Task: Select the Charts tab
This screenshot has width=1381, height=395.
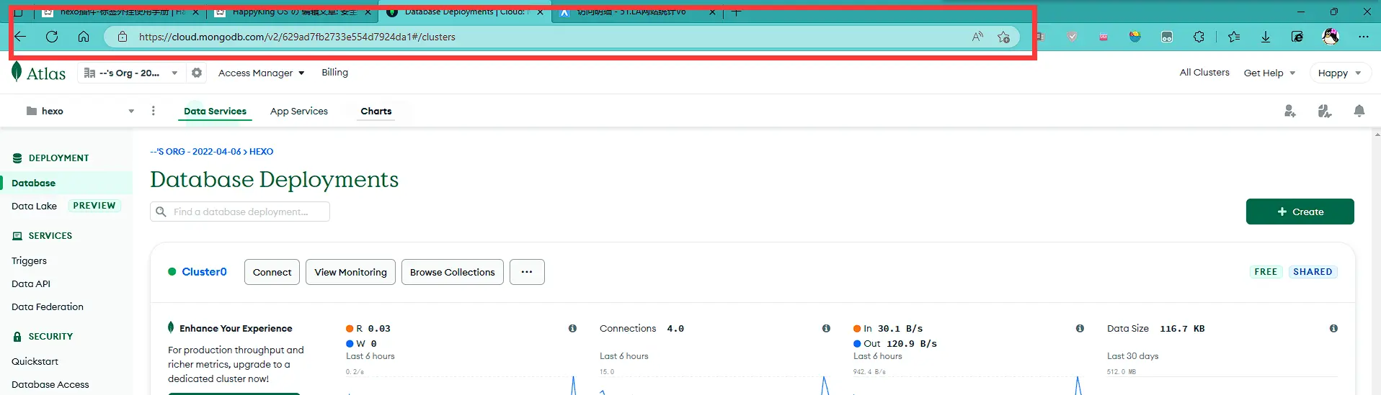Action: [376, 111]
